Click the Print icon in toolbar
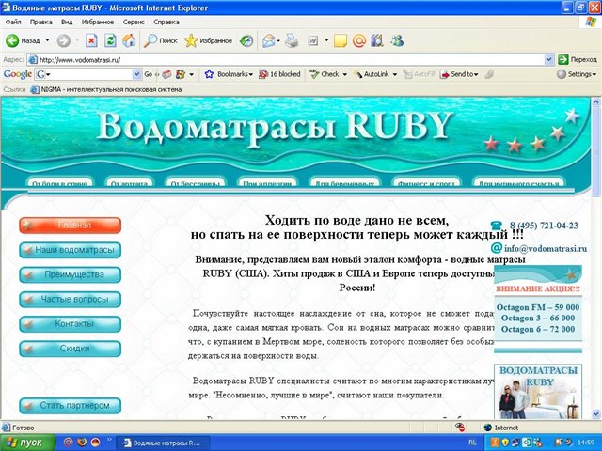 coord(292,40)
